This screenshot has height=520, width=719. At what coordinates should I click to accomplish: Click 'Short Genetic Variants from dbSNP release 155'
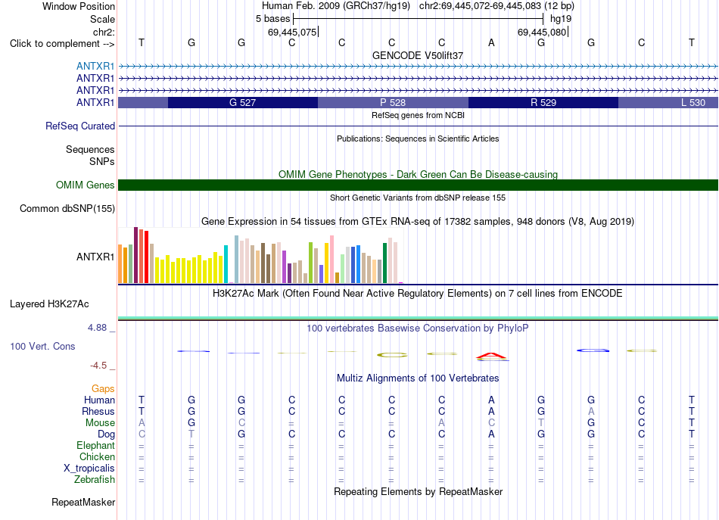click(418, 198)
